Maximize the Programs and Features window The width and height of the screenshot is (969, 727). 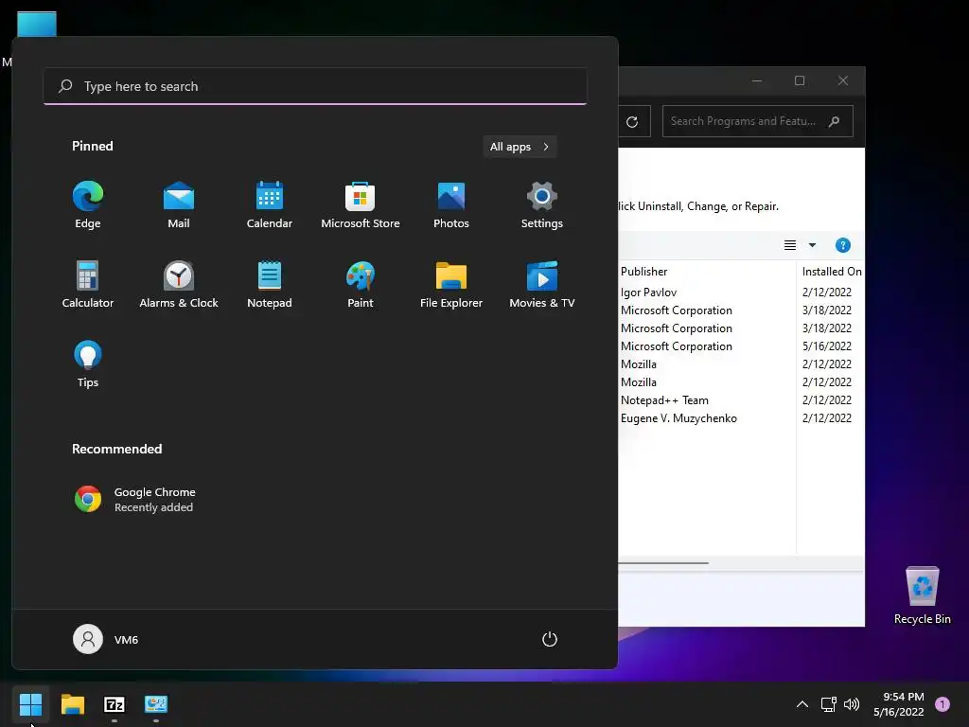[x=800, y=80]
